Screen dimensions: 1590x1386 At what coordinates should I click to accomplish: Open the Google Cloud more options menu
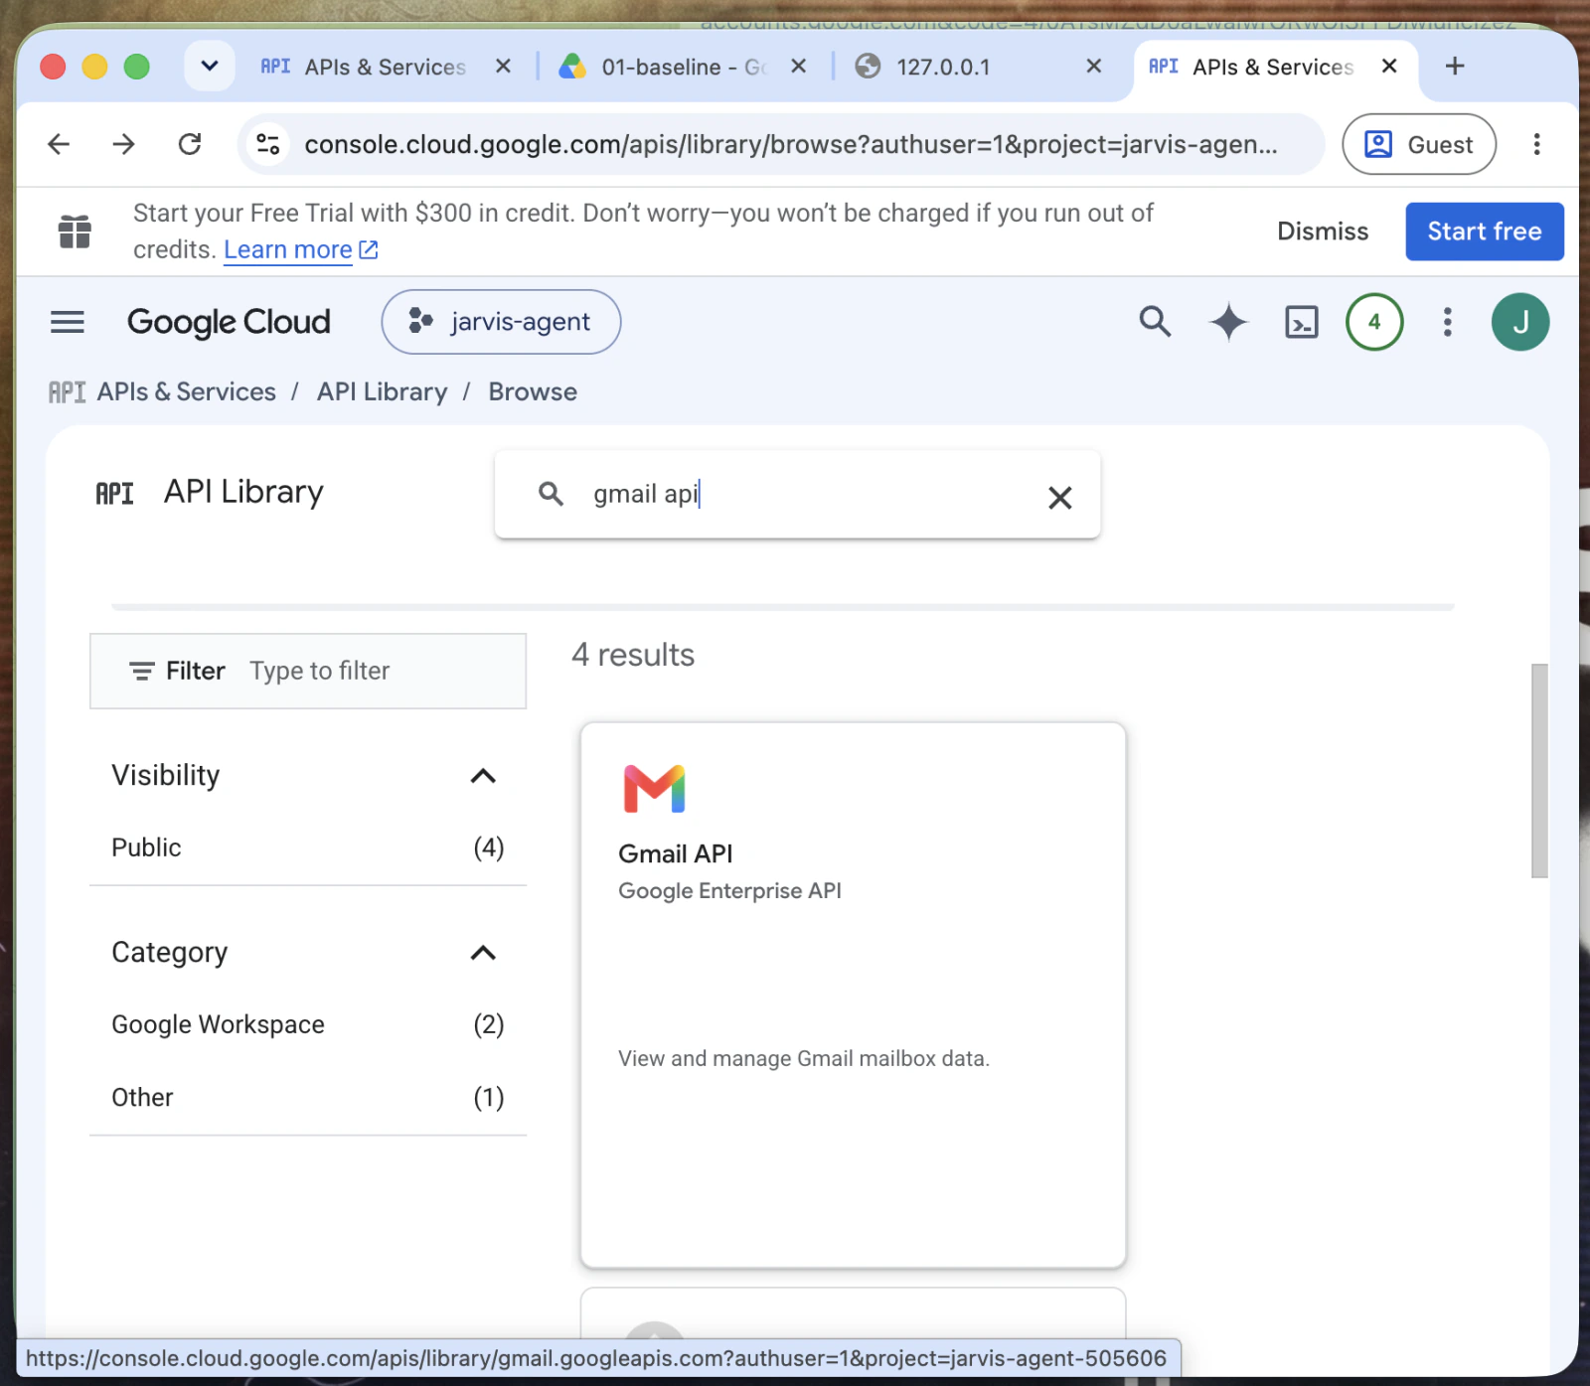(x=1448, y=322)
